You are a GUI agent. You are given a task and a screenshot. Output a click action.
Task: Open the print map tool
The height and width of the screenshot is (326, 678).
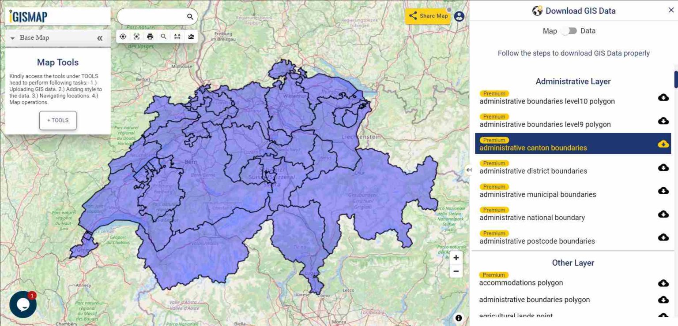coord(150,37)
